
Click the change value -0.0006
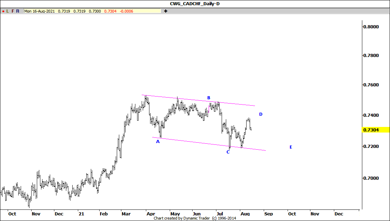coord(126,11)
